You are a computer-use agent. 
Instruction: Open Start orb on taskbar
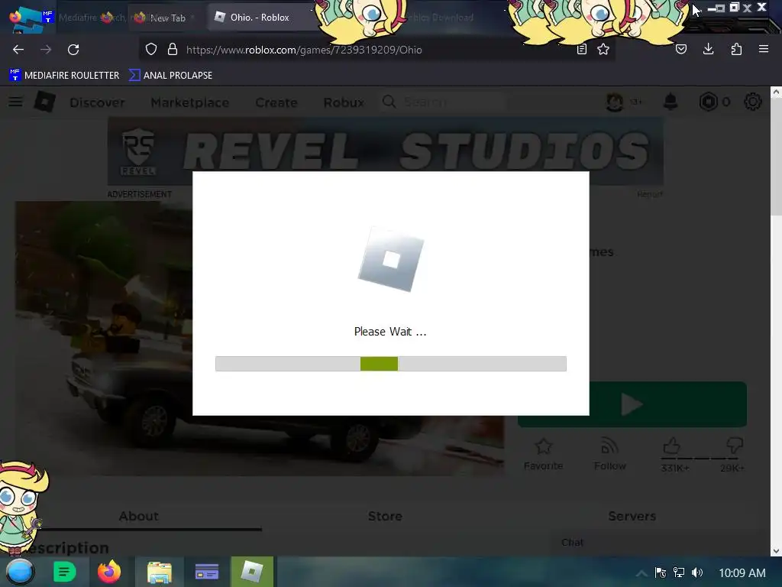pyautogui.click(x=20, y=572)
